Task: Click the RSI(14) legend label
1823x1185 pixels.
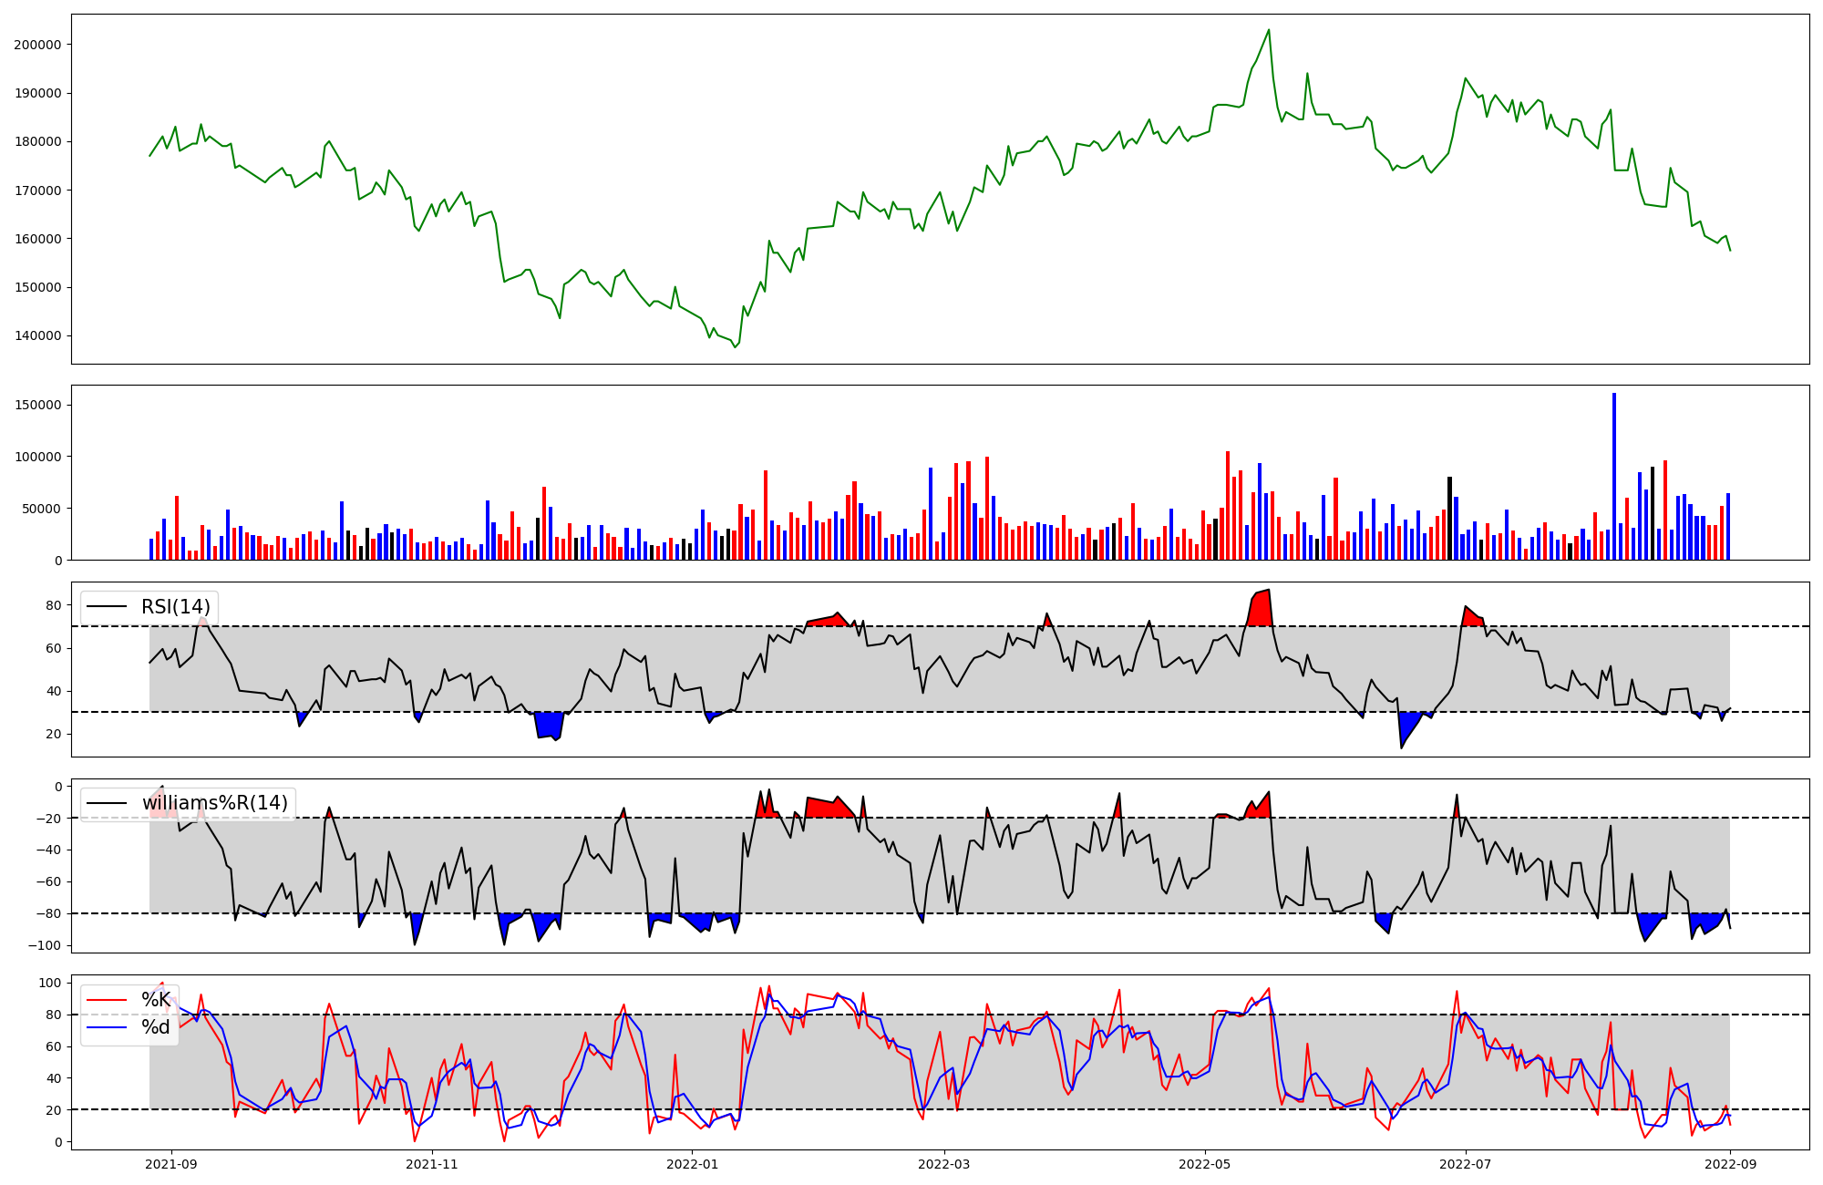Action: click(x=175, y=607)
